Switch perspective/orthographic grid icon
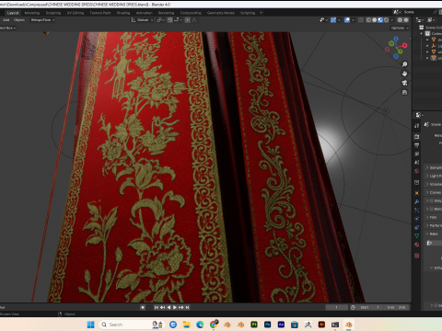The height and width of the screenshot is (331, 442). [x=404, y=92]
